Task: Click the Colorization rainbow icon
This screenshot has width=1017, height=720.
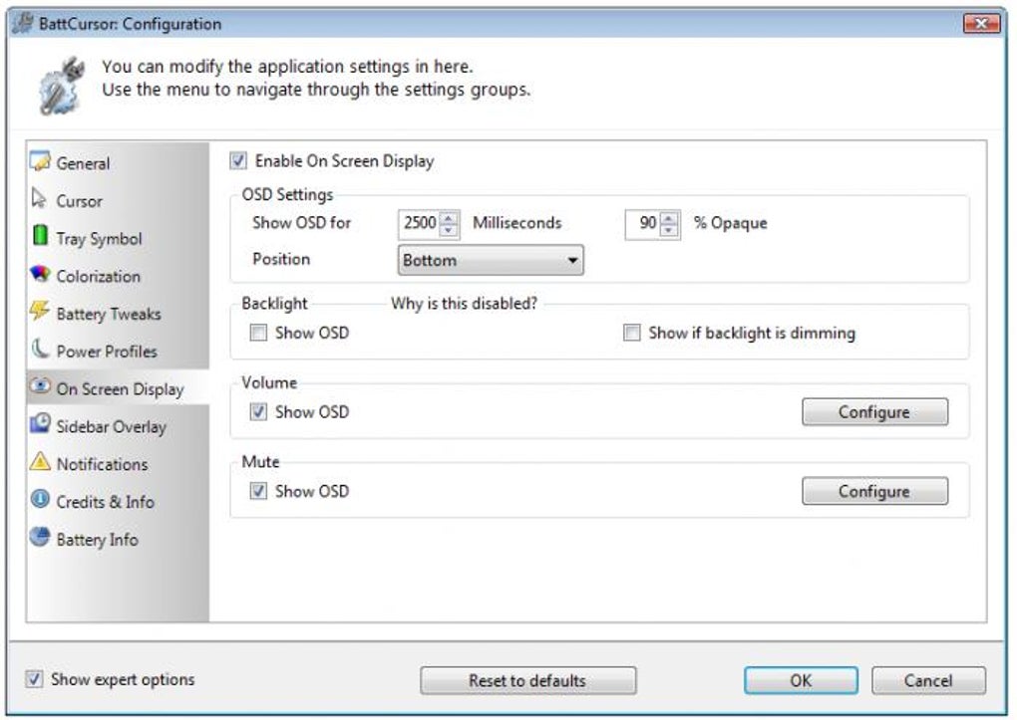Action: [40, 274]
